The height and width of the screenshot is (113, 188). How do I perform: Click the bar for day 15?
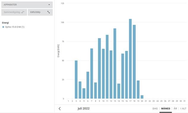click(x=123, y=76)
